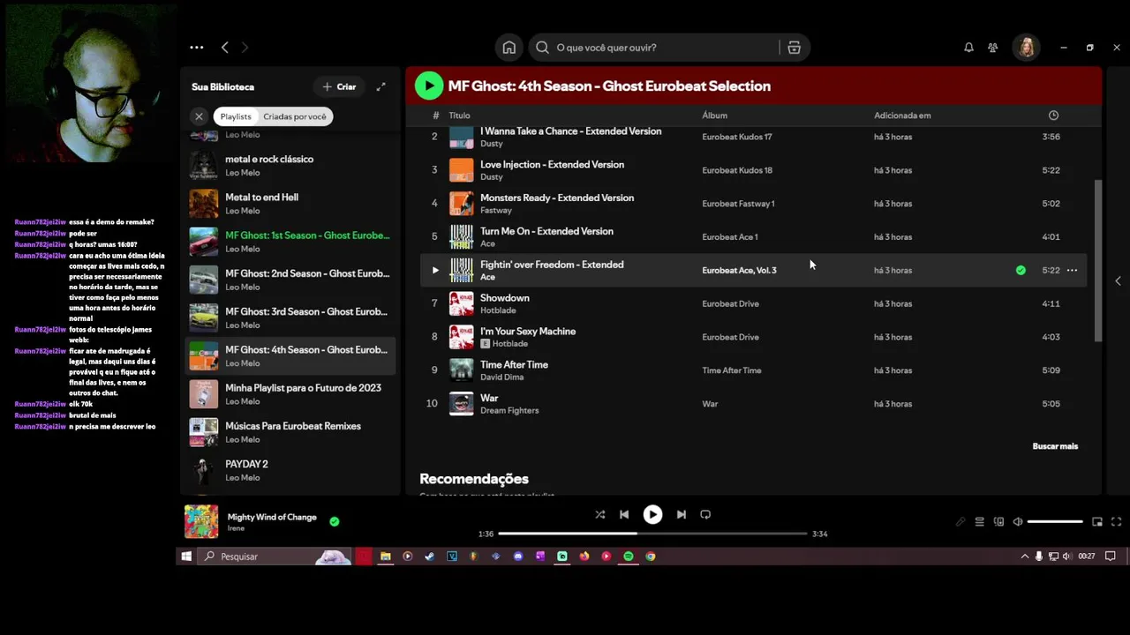Select track 'Monsters Ready - Extended Version'
This screenshot has height=635, width=1130.
point(753,204)
